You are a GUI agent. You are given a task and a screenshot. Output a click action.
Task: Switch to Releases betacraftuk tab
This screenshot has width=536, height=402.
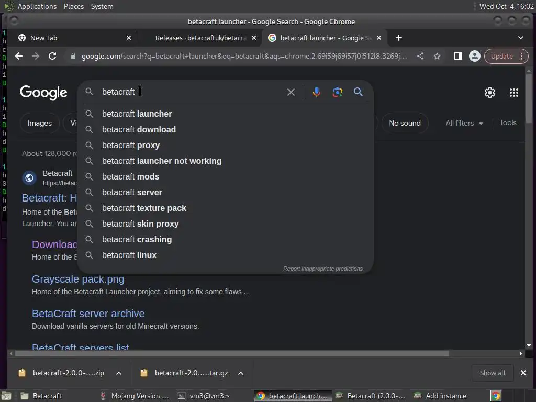(200, 38)
